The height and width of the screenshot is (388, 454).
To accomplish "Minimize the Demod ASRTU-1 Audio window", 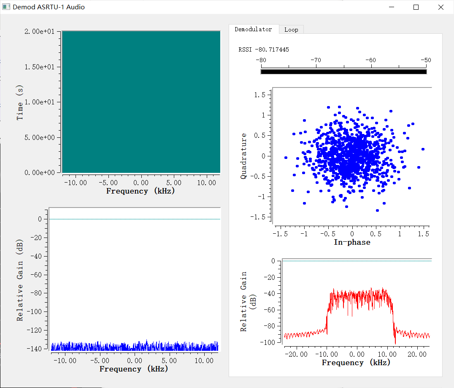I will (x=392, y=7).
